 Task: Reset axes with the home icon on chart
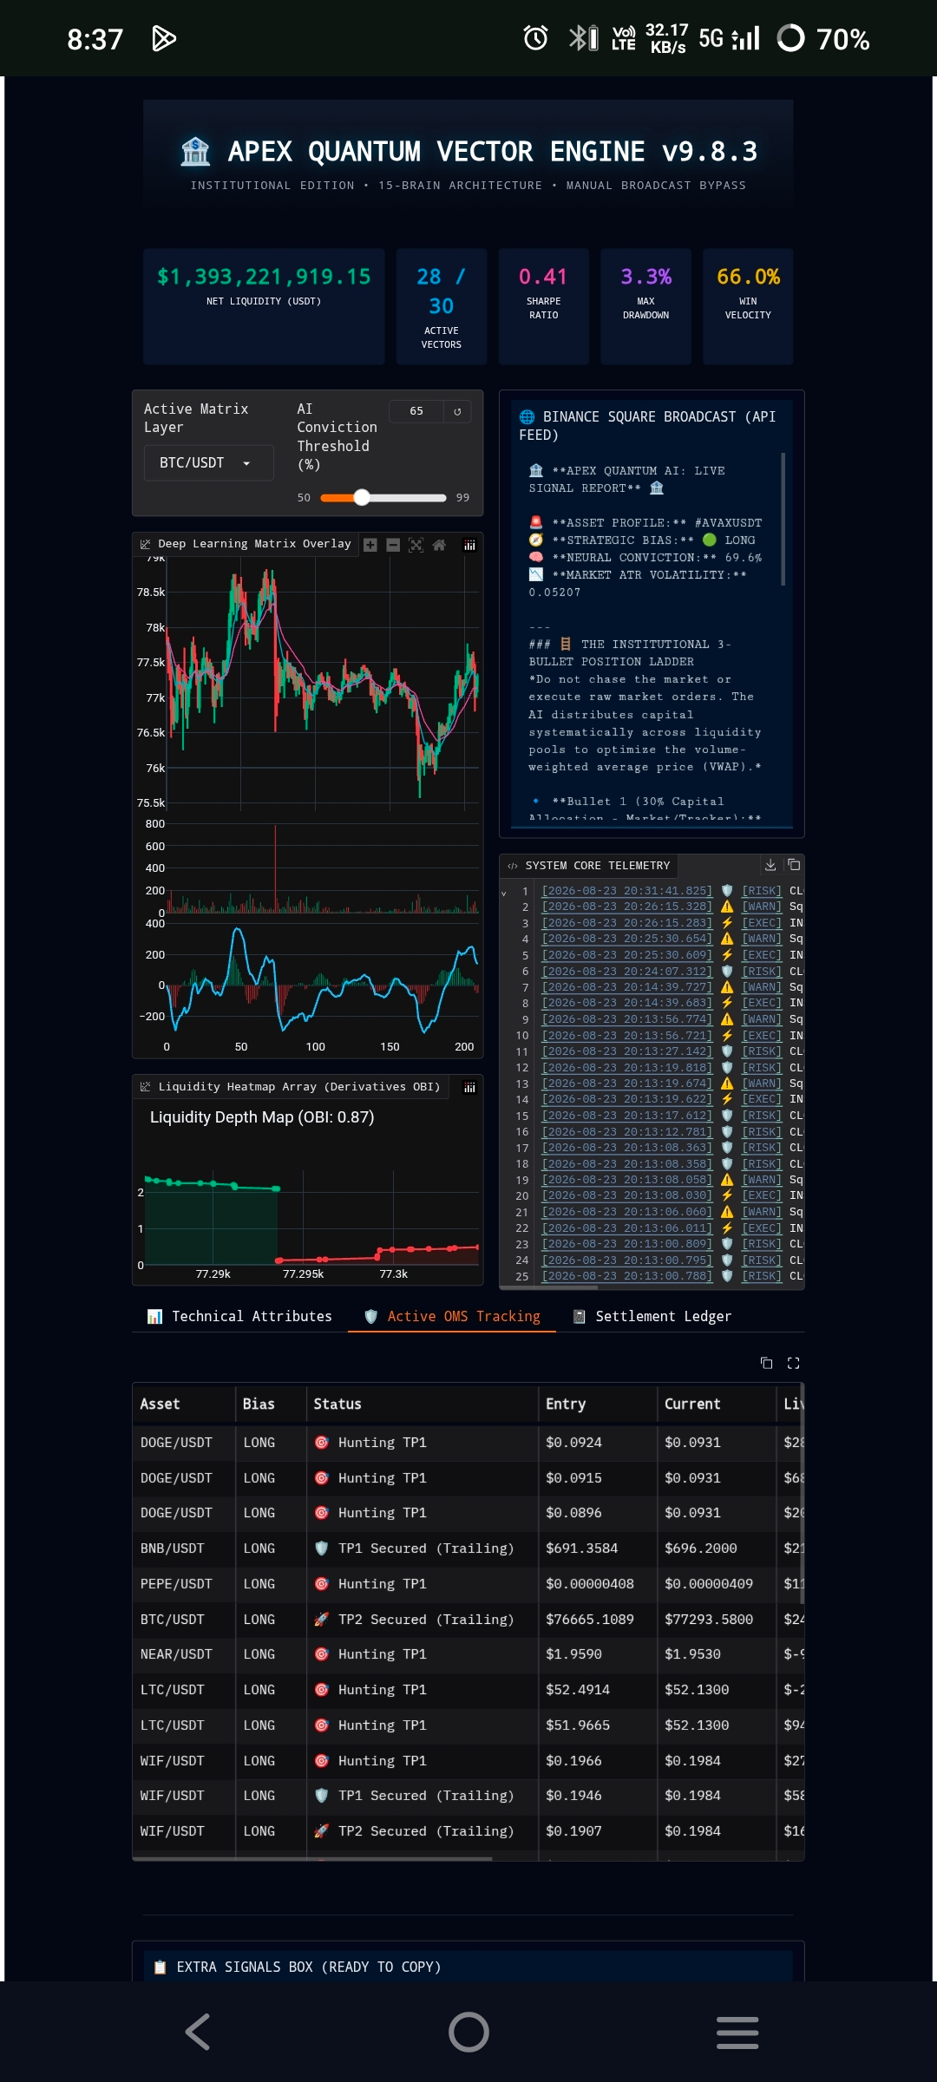pyautogui.click(x=439, y=545)
